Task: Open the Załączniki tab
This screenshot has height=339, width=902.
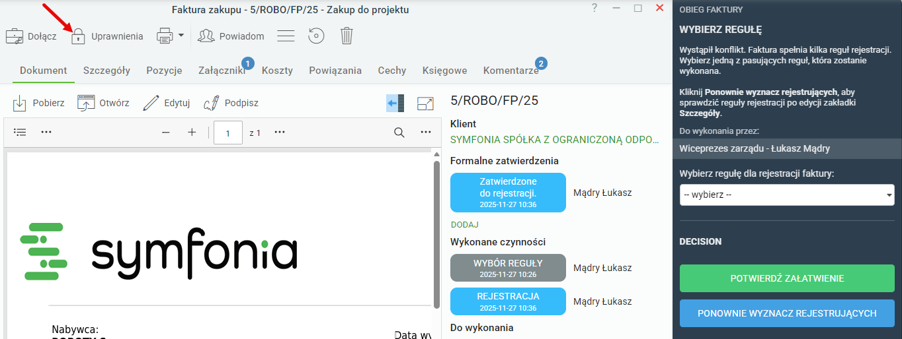Action: tap(222, 71)
